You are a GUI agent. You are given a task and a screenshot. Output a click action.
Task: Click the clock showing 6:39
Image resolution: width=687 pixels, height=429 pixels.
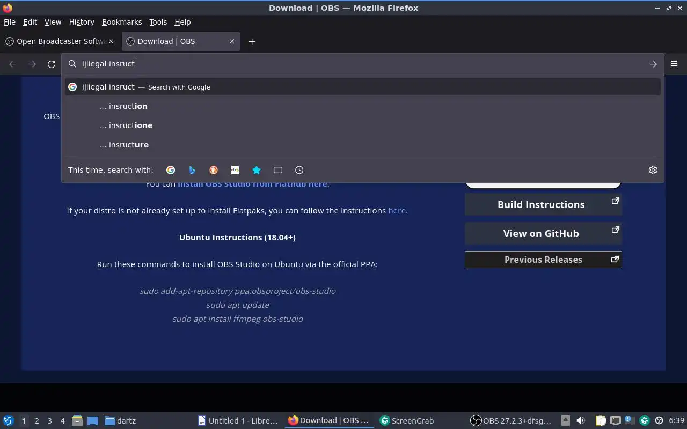tap(676, 421)
